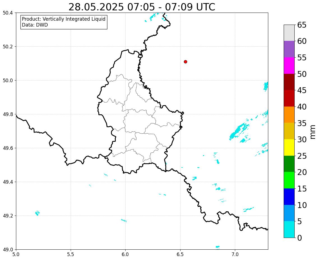The image size is (319, 260).
Task: Click the latitude axis label 49.2
Action: point(8,216)
